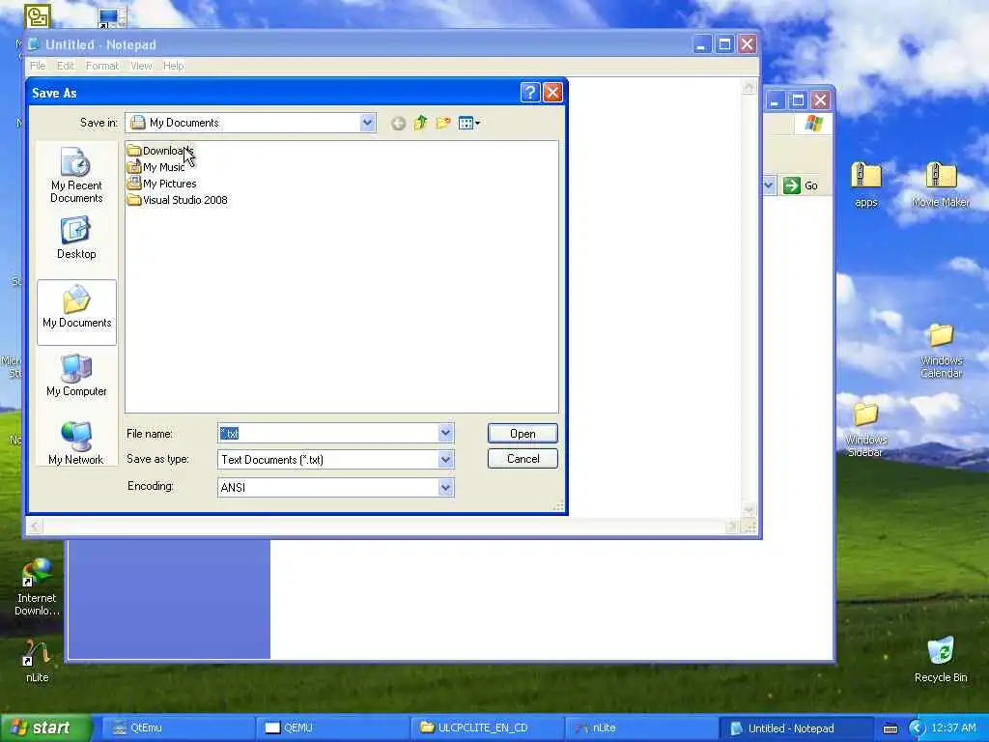Open My Recent Documents in places bar

[x=76, y=176]
